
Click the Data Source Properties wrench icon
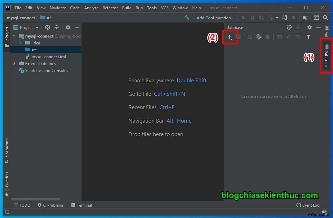click(259, 37)
